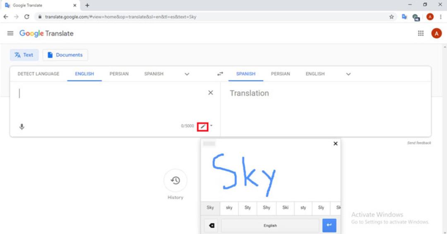The width and height of the screenshot is (447, 234).
Task: Switch to Documents mode
Action: click(65, 55)
